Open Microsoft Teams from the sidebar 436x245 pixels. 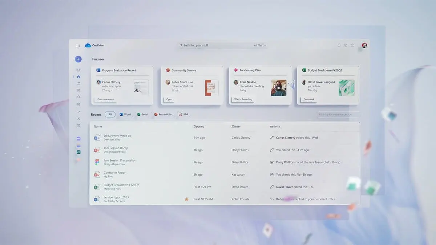click(x=78, y=138)
